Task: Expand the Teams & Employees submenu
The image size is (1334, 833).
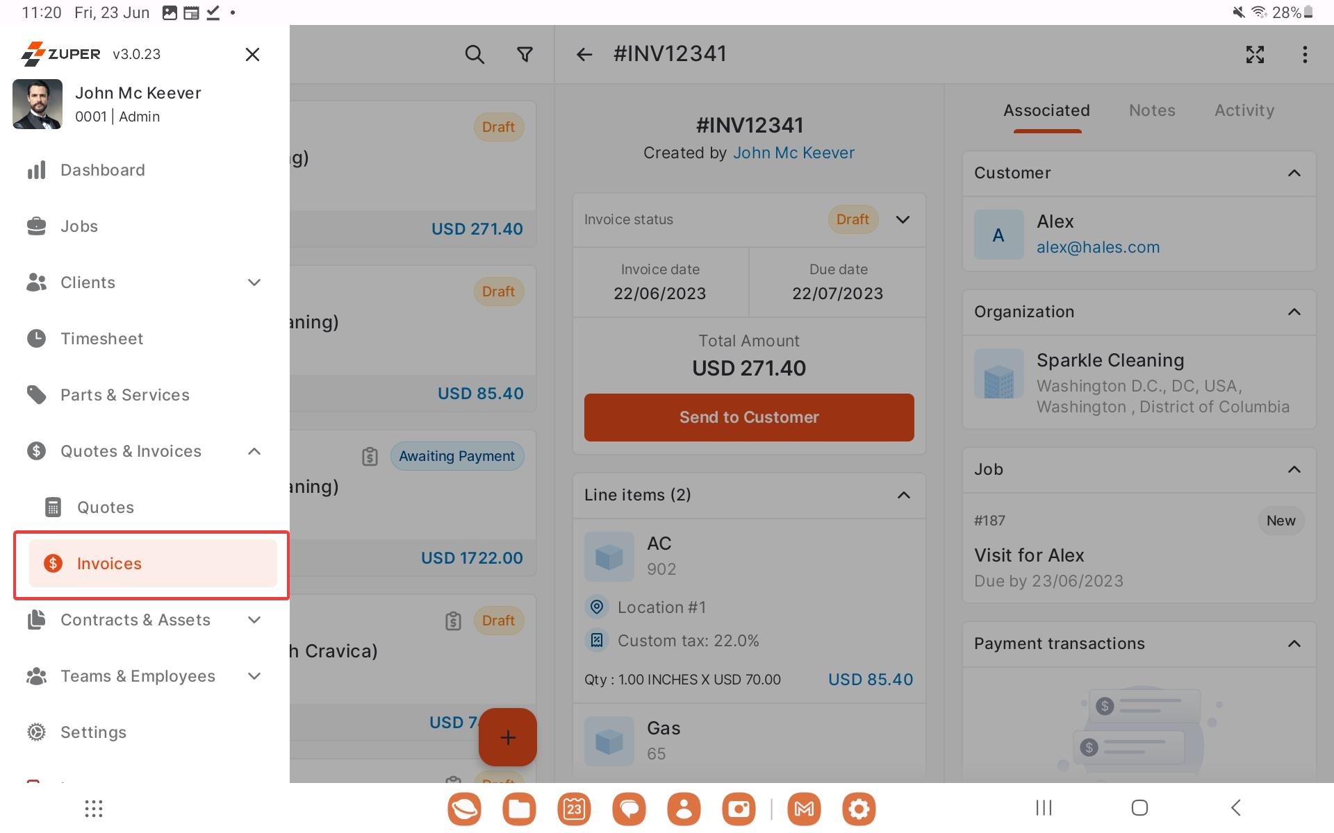Action: (254, 676)
